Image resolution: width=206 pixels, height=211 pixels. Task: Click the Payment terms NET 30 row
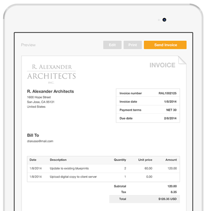pyautogui.click(x=148, y=110)
